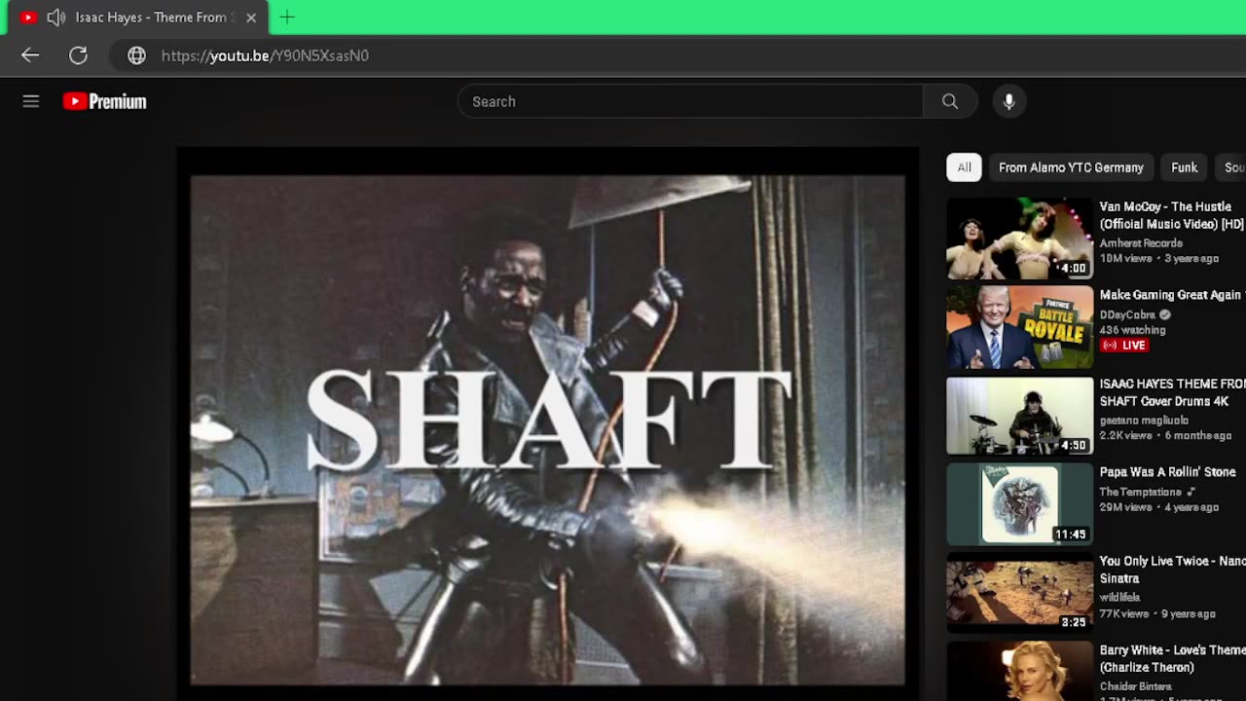Screen dimensions: 1246x701
Task: Mute the tab using the speaker icon
Action: point(56,18)
